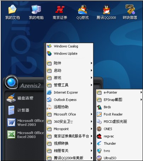
Task: Click the 远程协助 label
Action: [61, 107]
